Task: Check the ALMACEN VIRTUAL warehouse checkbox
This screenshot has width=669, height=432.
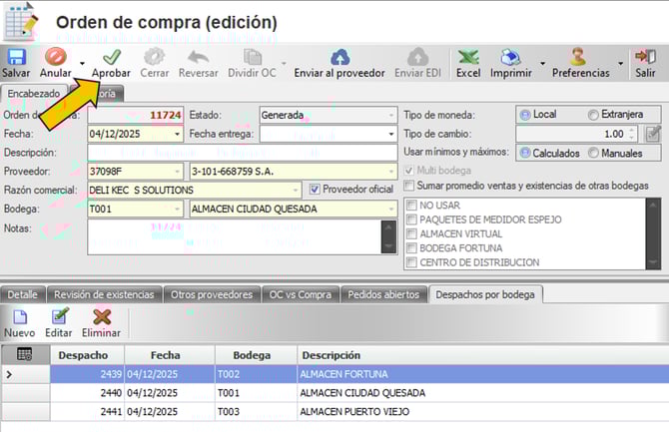Action: [x=411, y=233]
